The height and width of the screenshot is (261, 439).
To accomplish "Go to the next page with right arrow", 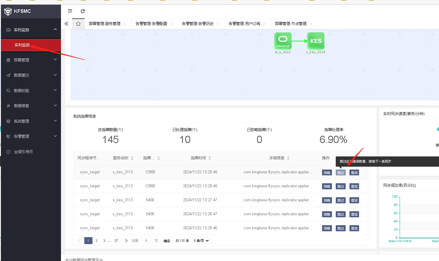I will [x=126, y=241].
